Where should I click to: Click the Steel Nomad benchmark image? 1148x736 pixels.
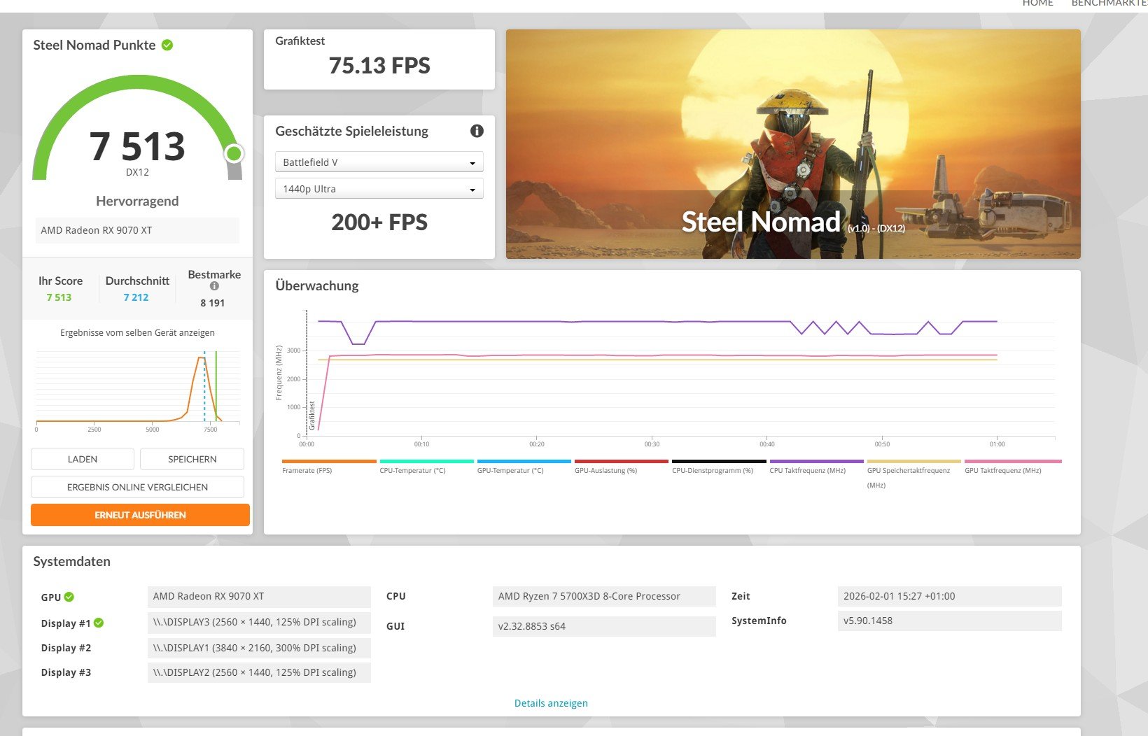pos(793,144)
